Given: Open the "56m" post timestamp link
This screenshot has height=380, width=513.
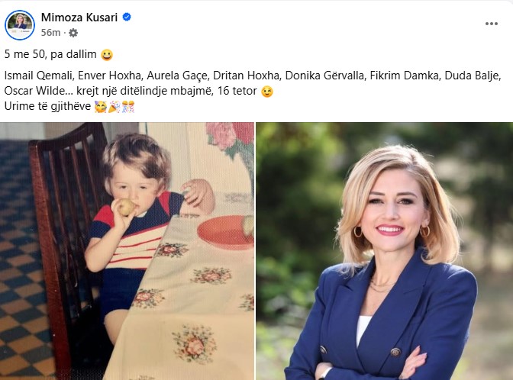Looking at the screenshot, I should pos(50,33).
